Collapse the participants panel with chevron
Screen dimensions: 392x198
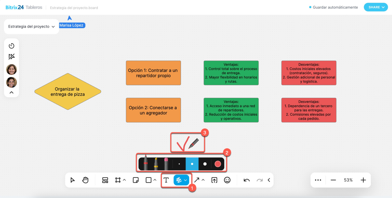click(x=12, y=92)
